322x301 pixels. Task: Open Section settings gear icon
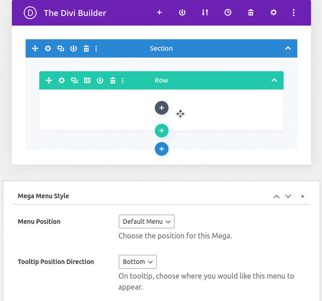[x=48, y=48]
